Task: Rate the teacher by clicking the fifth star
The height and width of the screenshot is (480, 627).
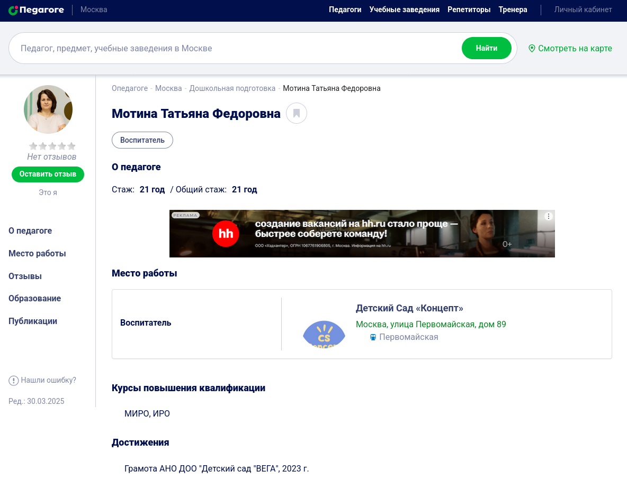Action: click(71, 146)
